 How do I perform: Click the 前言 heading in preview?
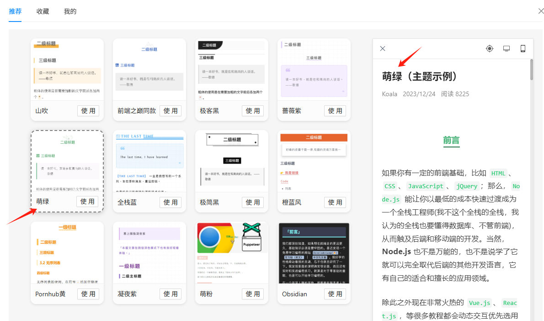click(451, 140)
